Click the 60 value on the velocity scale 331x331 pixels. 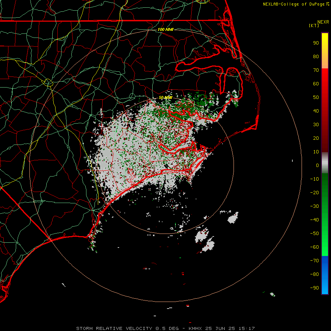(x=316, y=84)
